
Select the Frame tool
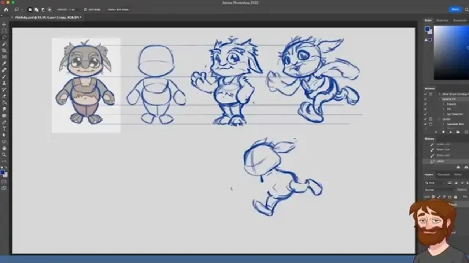coord(4,57)
